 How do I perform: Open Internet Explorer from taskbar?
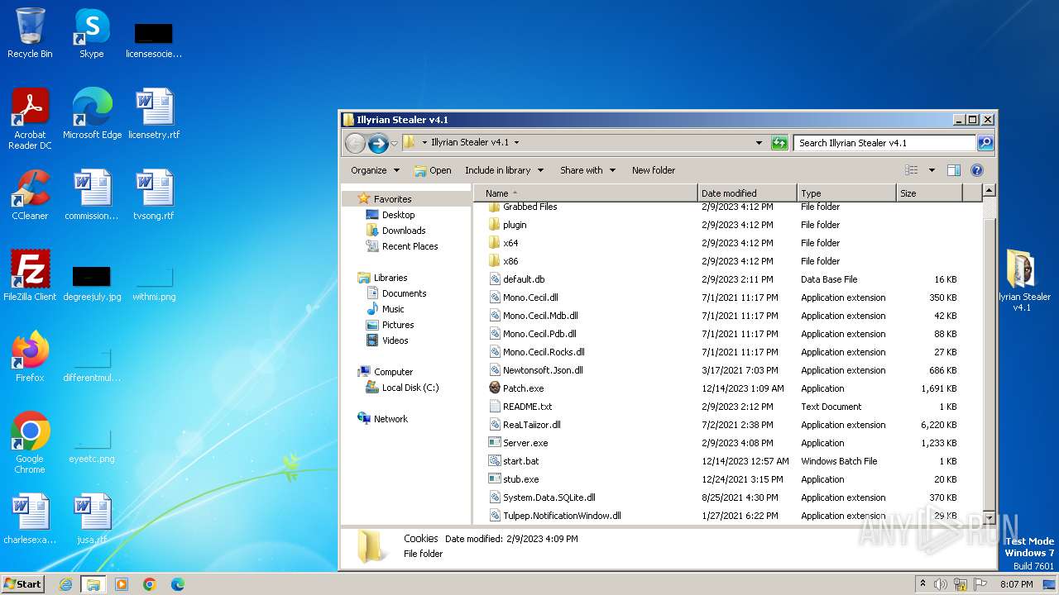pos(65,584)
